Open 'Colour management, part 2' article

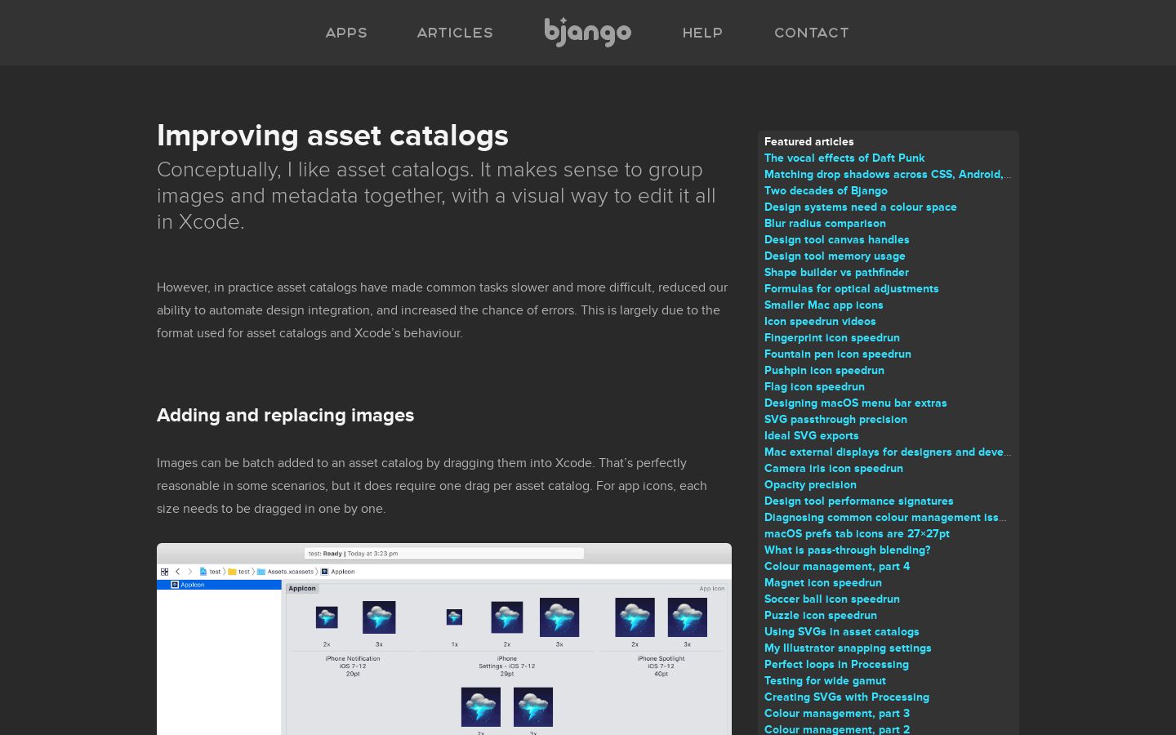click(x=837, y=729)
